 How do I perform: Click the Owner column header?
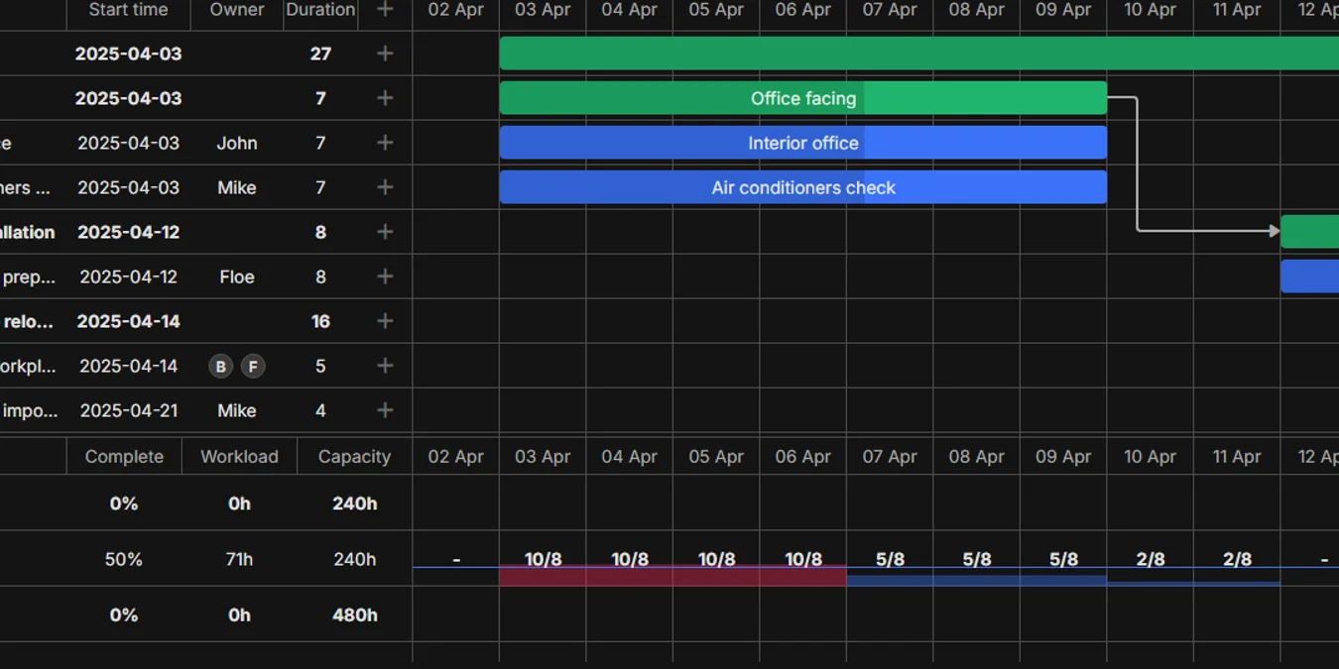[x=237, y=10]
